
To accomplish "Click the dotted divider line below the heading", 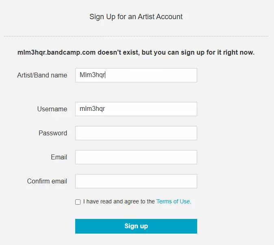I will point(137,36).
